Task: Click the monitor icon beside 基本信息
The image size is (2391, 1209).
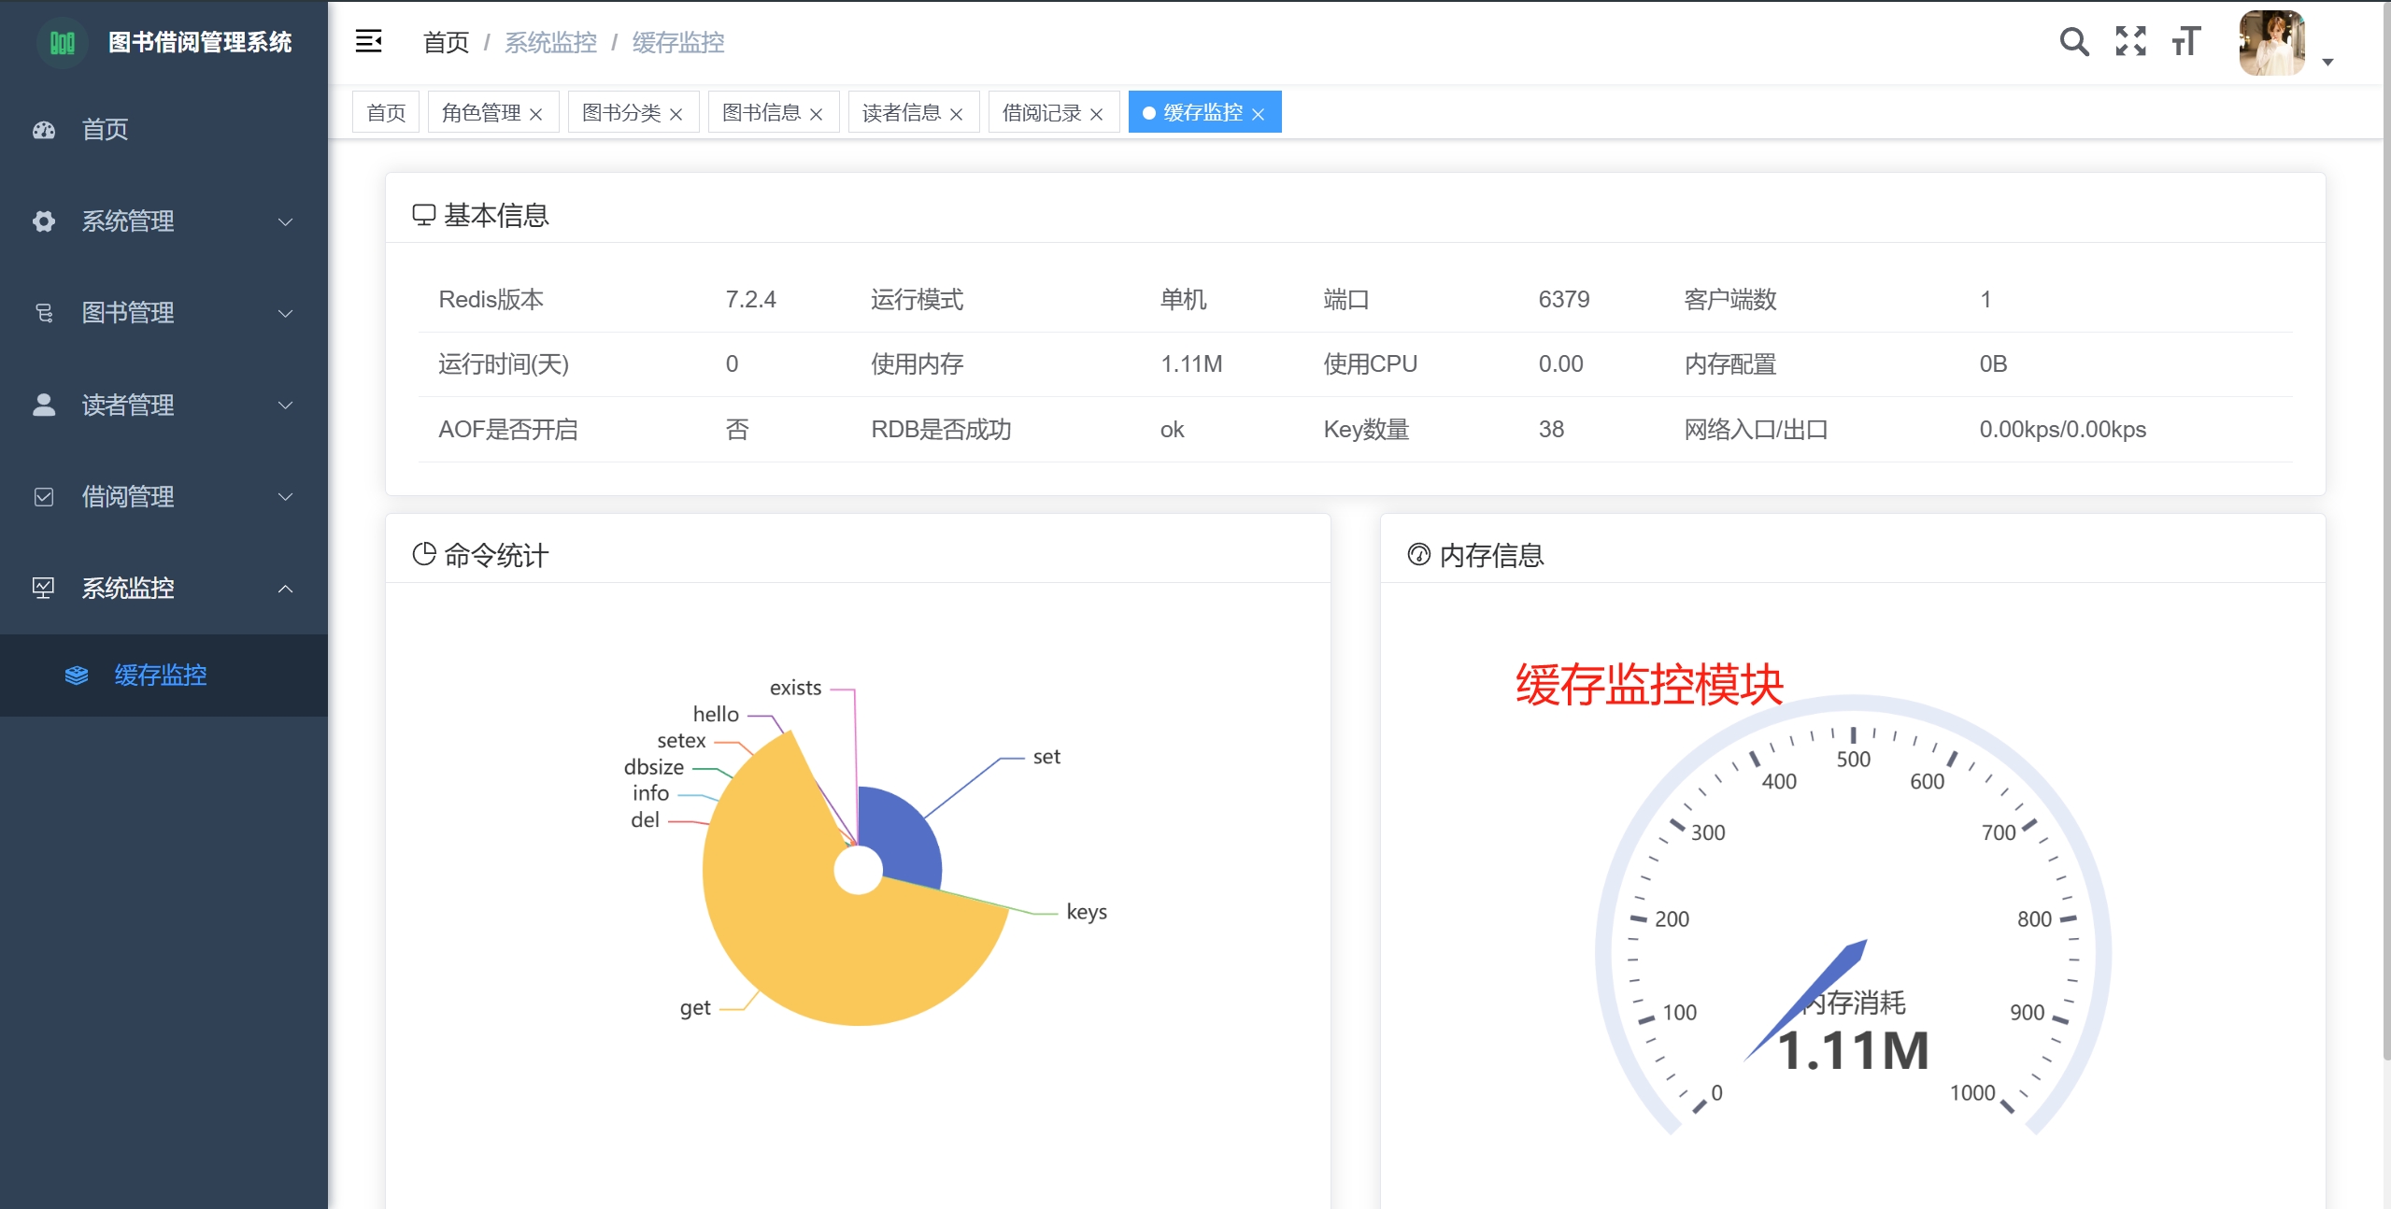Action: [x=425, y=214]
